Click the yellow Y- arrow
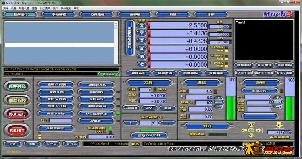The height and width of the screenshot is (159, 302). click(251, 136)
